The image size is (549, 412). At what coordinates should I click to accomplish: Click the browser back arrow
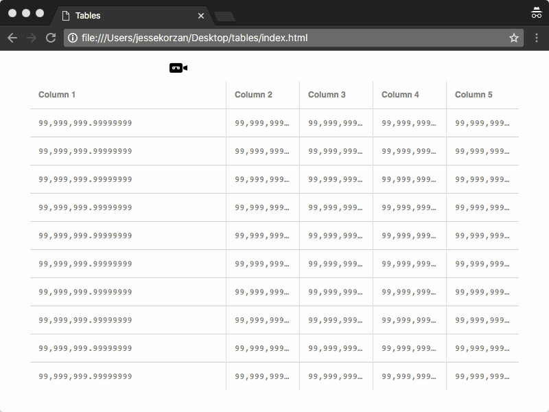click(x=12, y=38)
